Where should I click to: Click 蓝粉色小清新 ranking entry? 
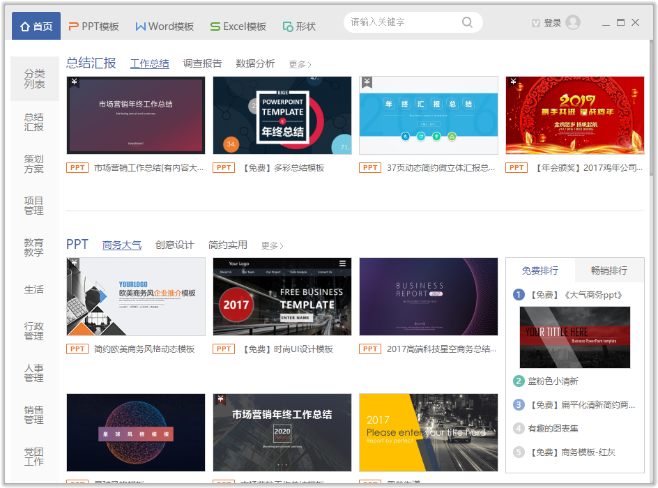pyautogui.click(x=553, y=381)
